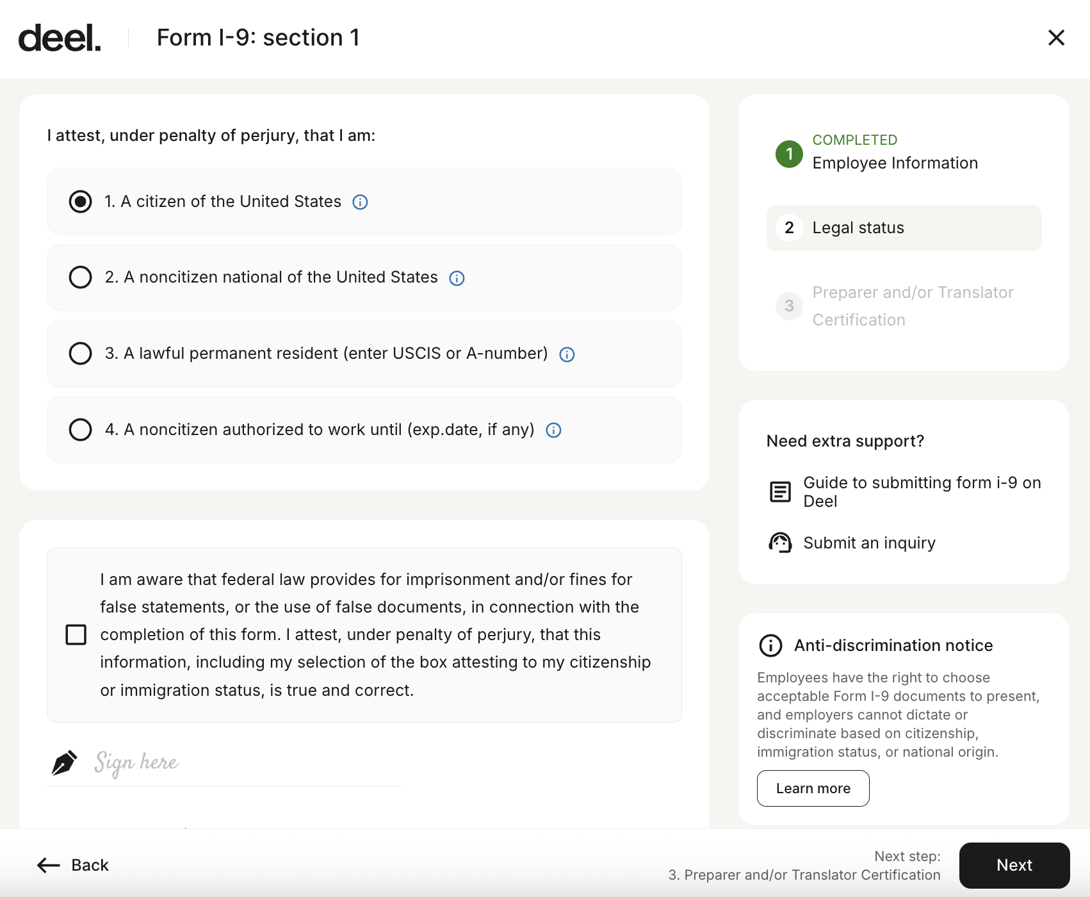Click the guide document icon

780,492
